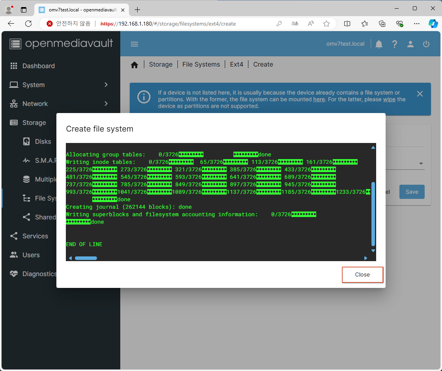Go to home breadcrumb icon

pyautogui.click(x=134, y=65)
